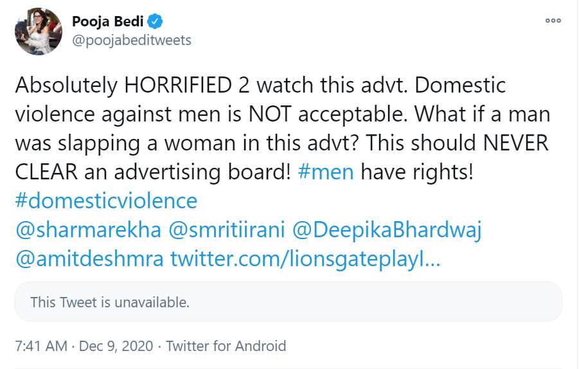This screenshot has height=369, width=579.
Task: Follow the #domesticviolence hashtag link
Action: click(x=105, y=201)
